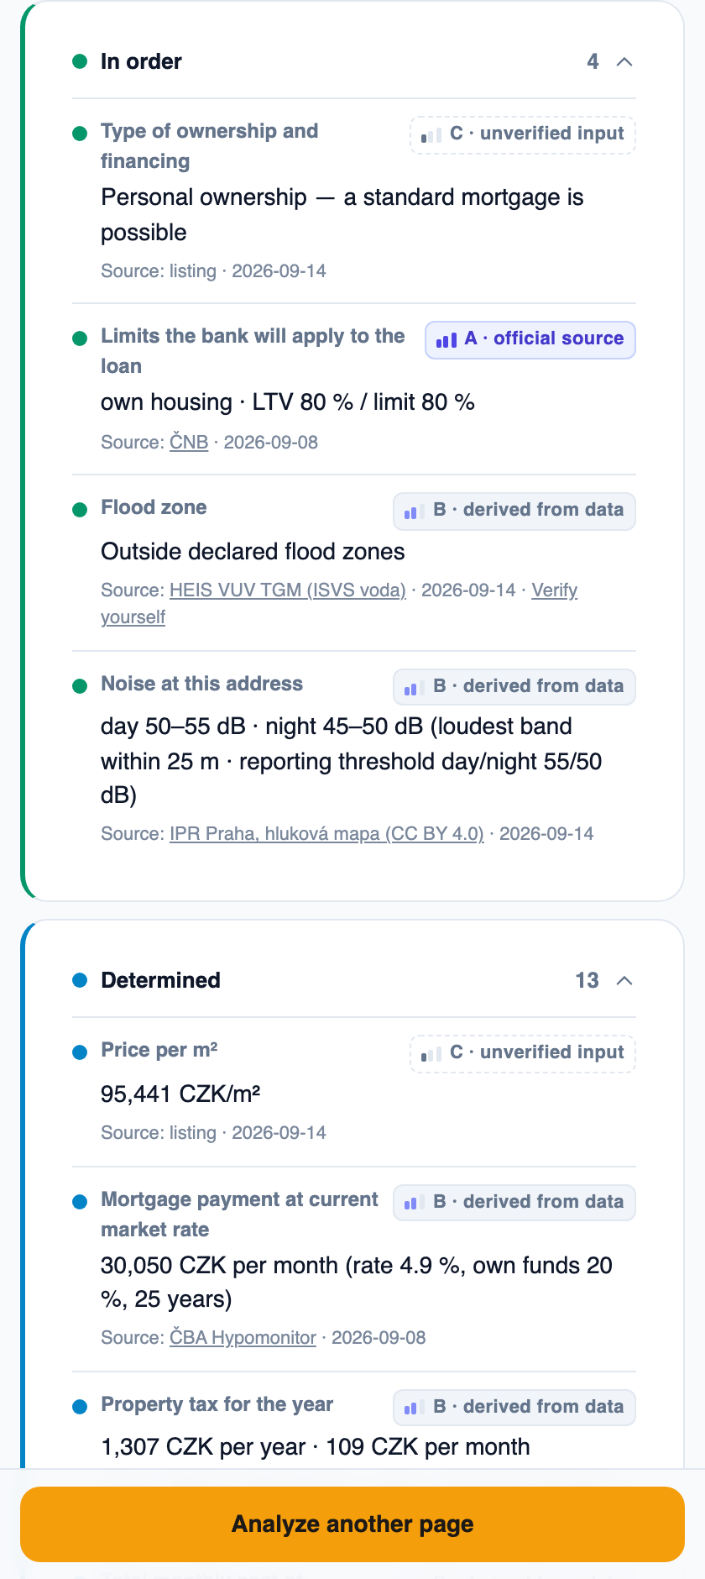Collapse the In order section chevron
Viewport: 705px width, 1579px height.
point(624,61)
